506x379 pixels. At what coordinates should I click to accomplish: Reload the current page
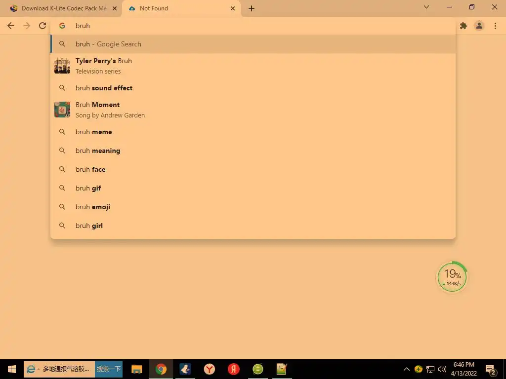pos(42,26)
